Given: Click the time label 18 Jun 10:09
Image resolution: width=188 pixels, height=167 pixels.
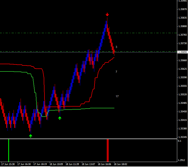Looking at the screenshot, I should (56, 164).
